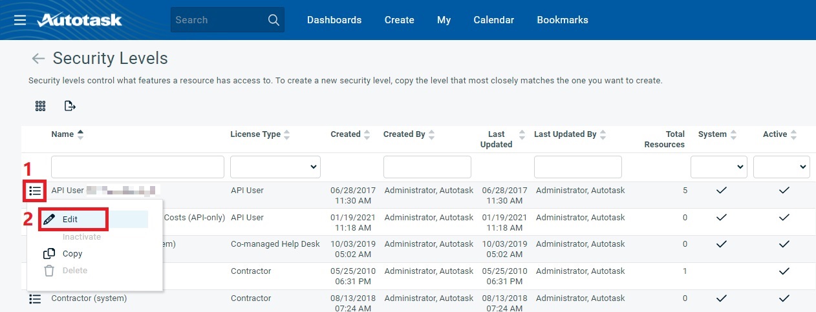This screenshot has width=816, height=312.
Task: Open the System filter dropdown
Action: pos(718,167)
